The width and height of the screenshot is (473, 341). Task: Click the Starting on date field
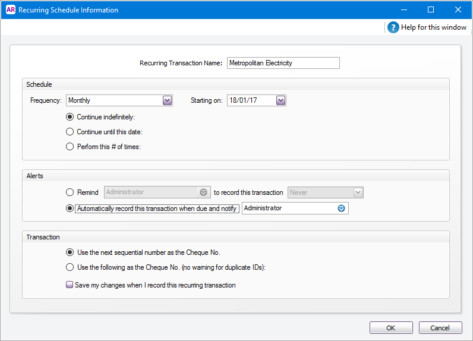click(x=251, y=101)
